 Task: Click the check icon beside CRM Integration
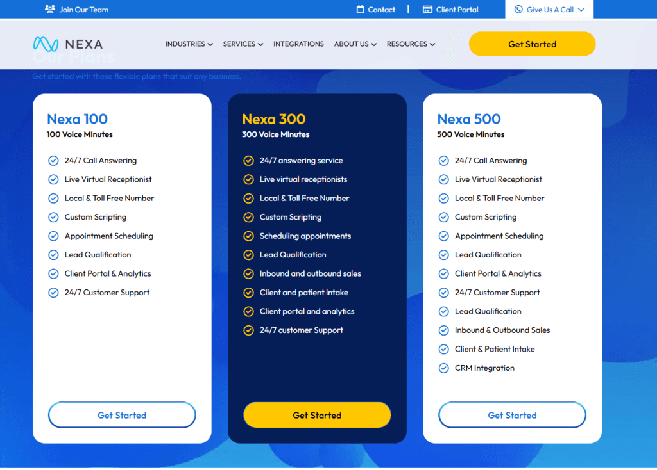pyautogui.click(x=443, y=368)
